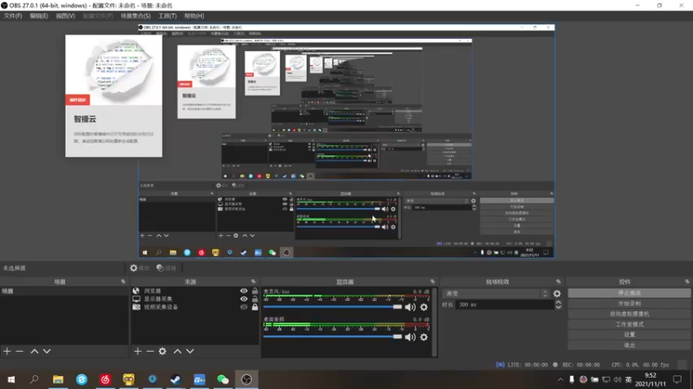Open WeChat from the taskbar
This screenshot has width=693, height=389.
223,379
